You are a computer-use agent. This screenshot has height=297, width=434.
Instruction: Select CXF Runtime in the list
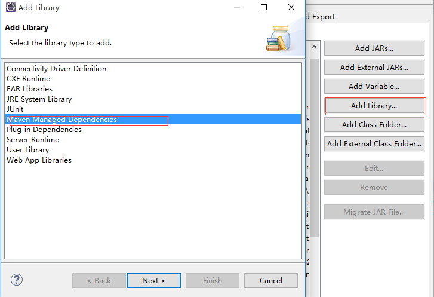153,79
